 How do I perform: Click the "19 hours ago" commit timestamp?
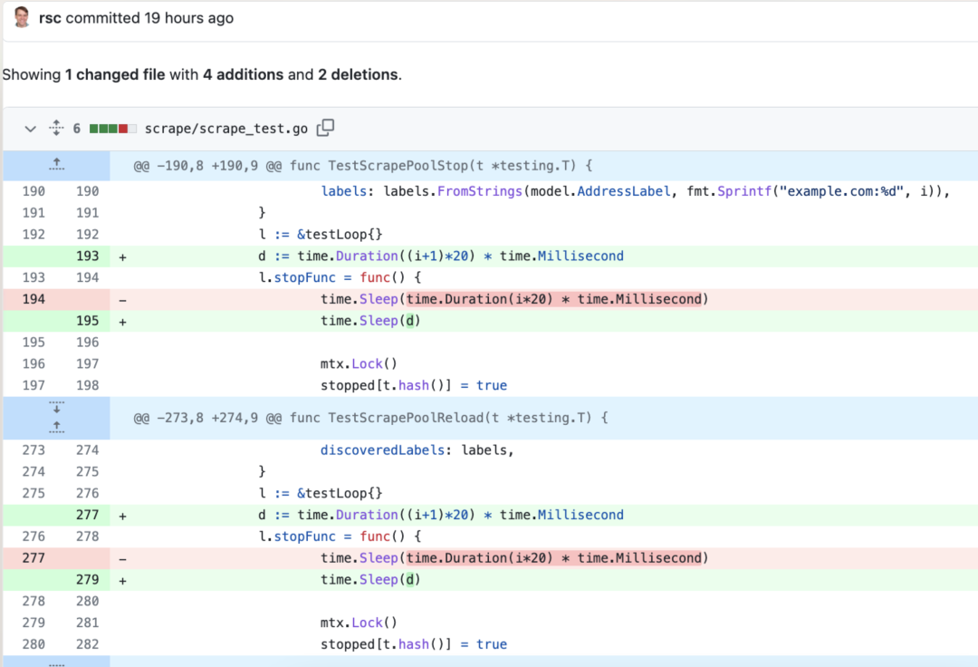188,18
